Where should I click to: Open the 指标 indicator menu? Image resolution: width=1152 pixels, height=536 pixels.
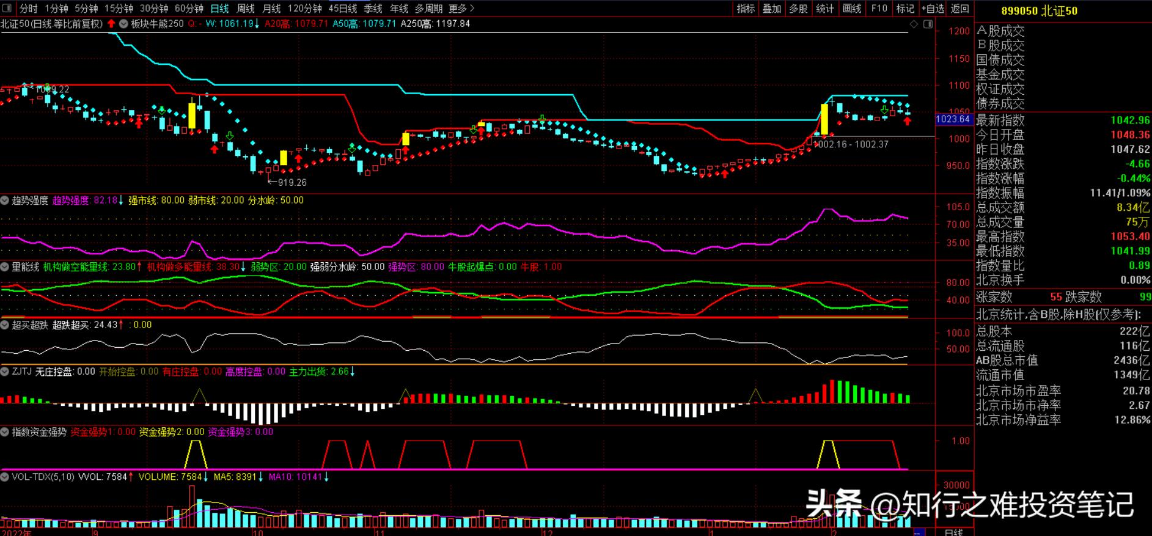click(746, 9)
